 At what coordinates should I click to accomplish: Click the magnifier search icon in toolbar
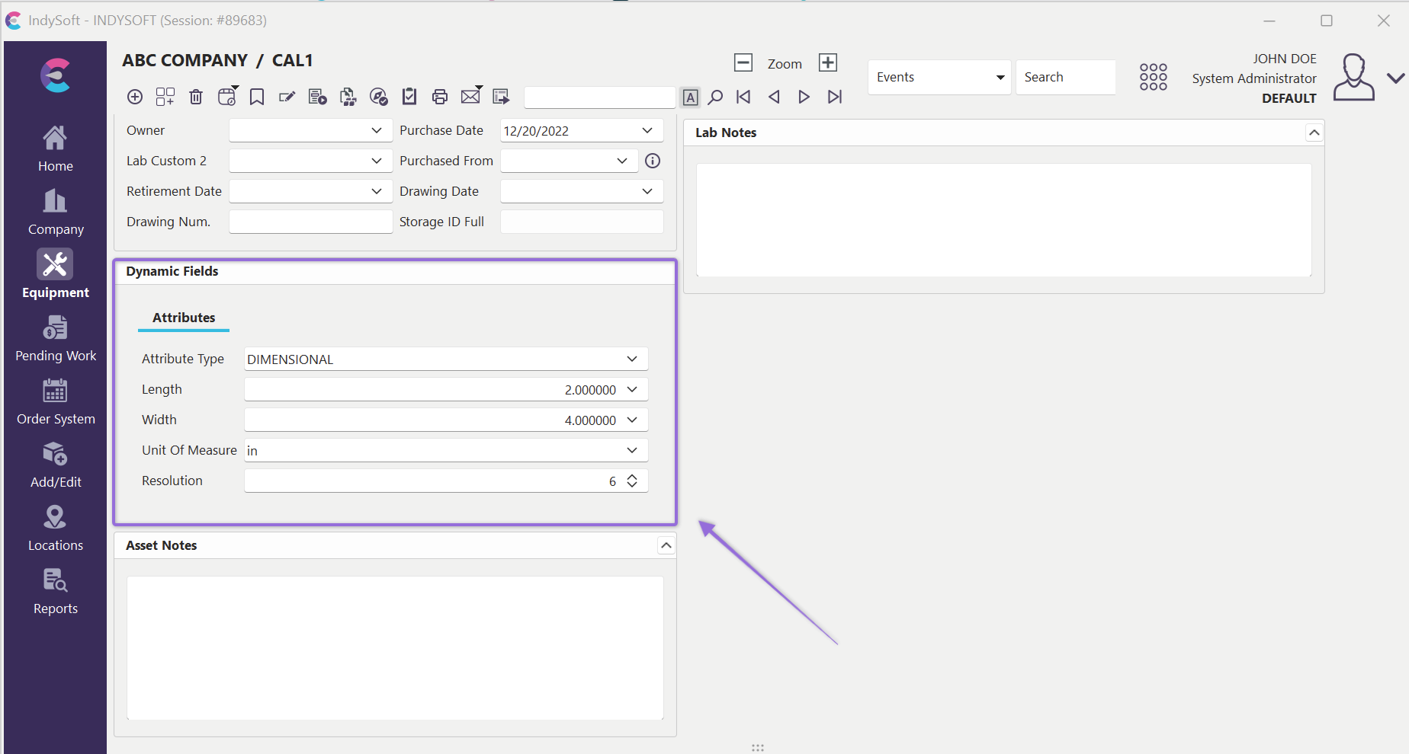click(715, 97)
